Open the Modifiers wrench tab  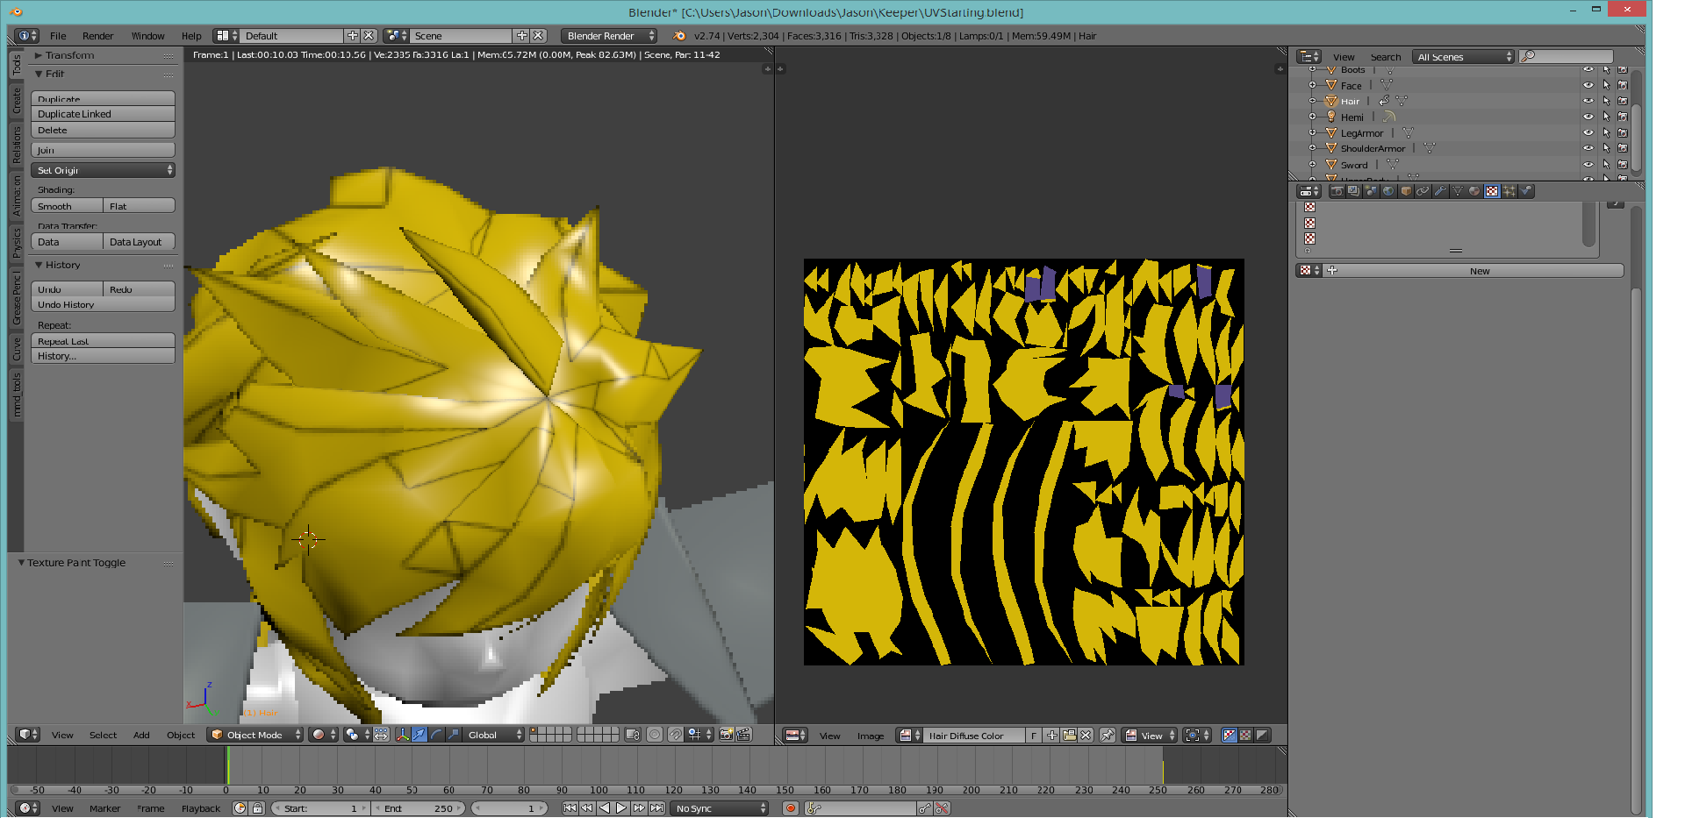click(1440, 191)
